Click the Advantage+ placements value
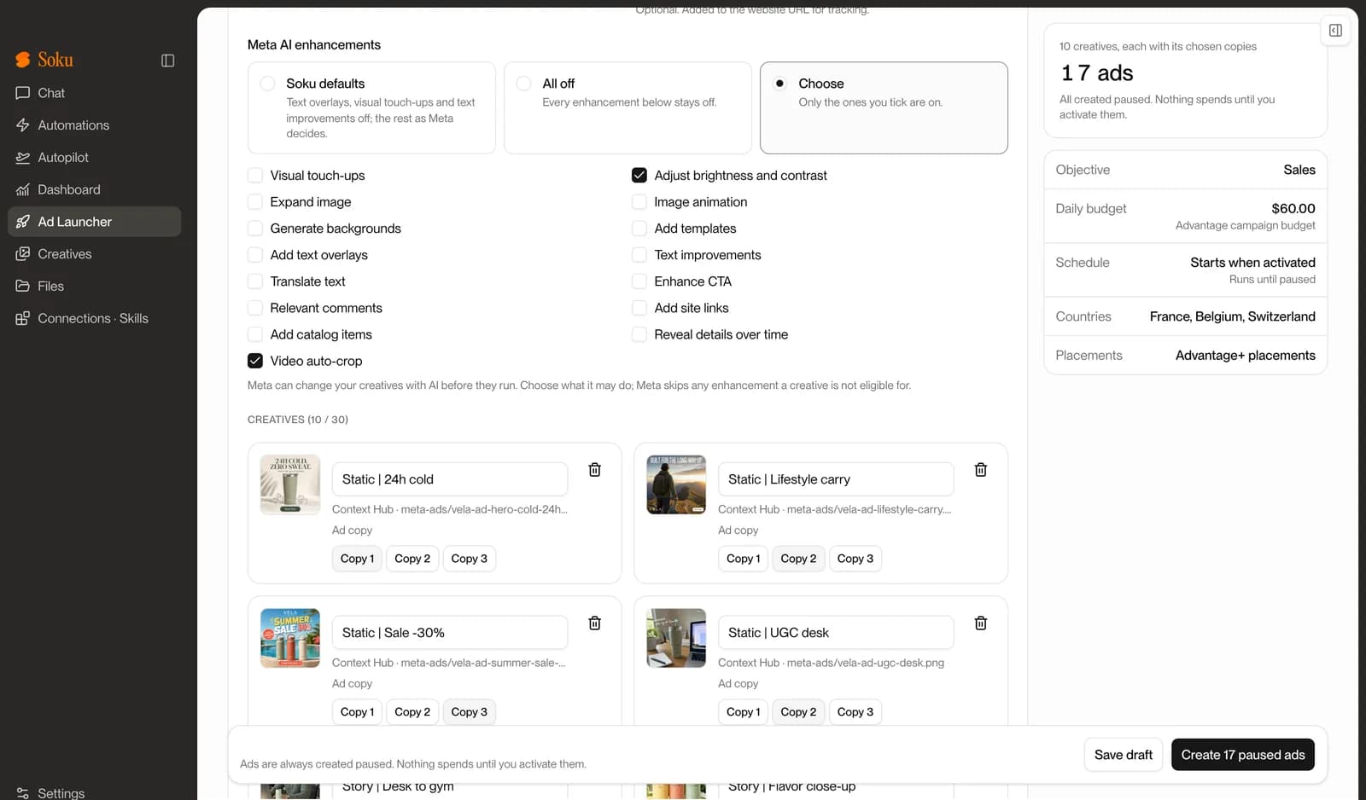Viewport: 1366px width, 800px height. (1245, 356)
